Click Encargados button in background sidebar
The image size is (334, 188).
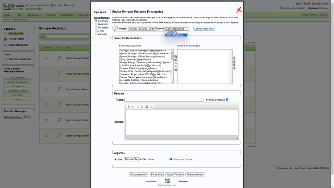pyautogui.click(x=17, y=87)
